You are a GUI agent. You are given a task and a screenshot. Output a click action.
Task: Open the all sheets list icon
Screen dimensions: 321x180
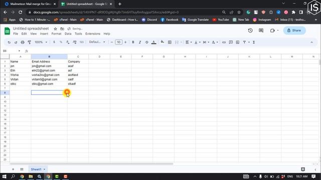pos(22,169)
